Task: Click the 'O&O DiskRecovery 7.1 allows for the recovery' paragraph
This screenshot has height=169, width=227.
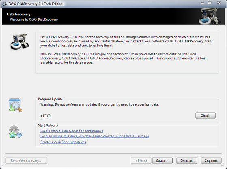Action: [126, 41]
